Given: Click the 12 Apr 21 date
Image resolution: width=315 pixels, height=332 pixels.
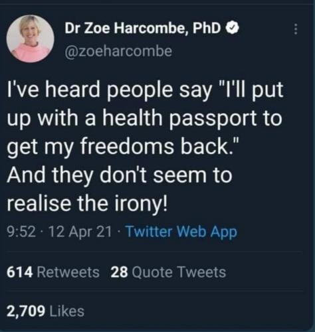Looking at the screenshot, I should point(79,232).
